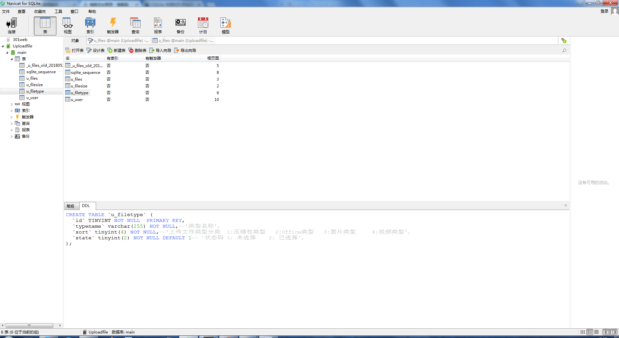
Task: Expand the 索引 index tree node
Action: pyautogui.click(x=12, y=111)
